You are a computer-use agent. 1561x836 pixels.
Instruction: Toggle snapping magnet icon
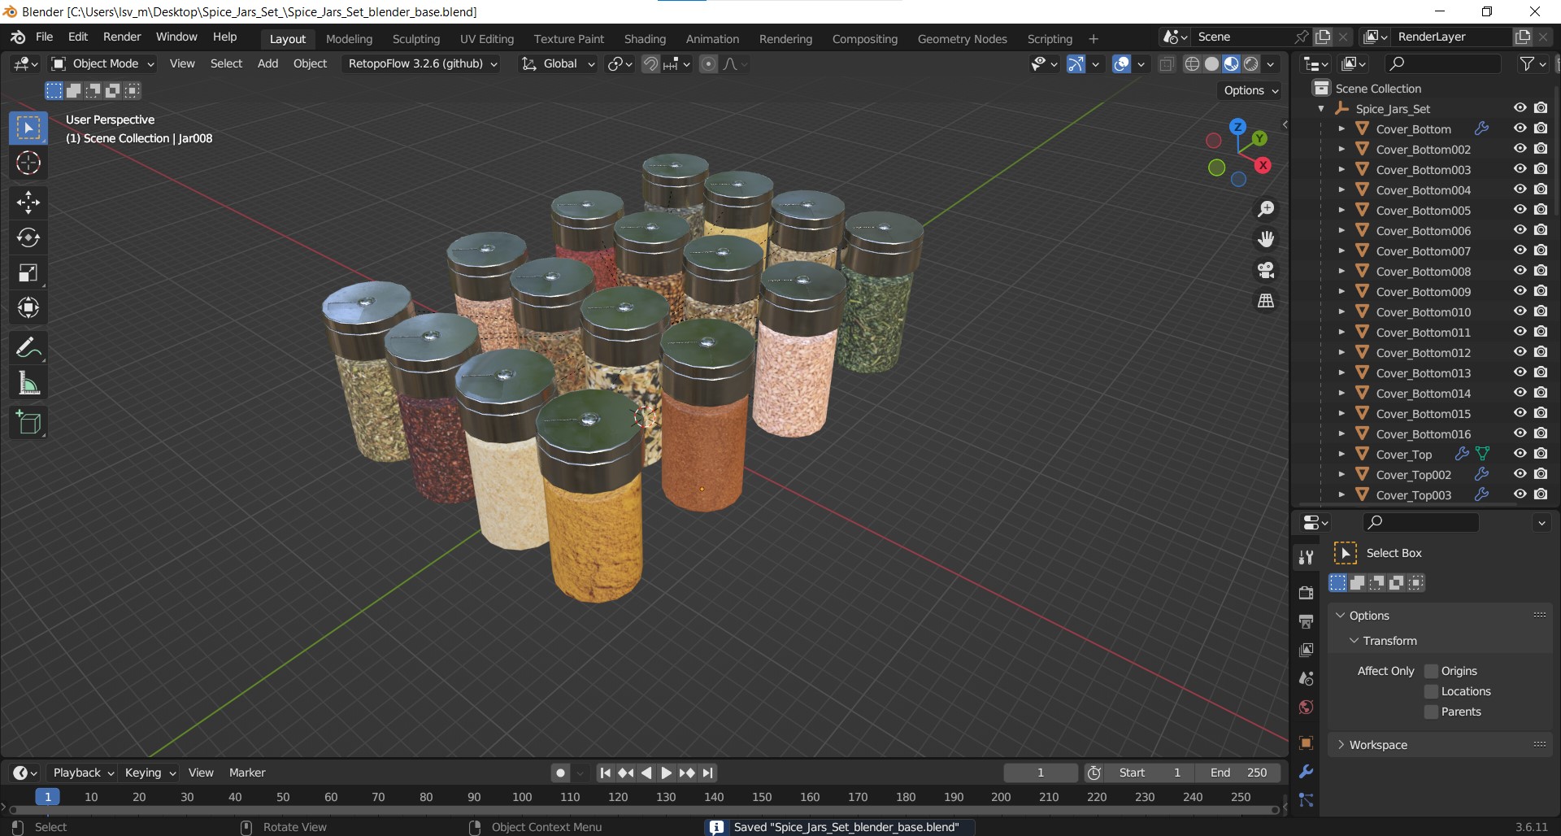pos(650,64)
